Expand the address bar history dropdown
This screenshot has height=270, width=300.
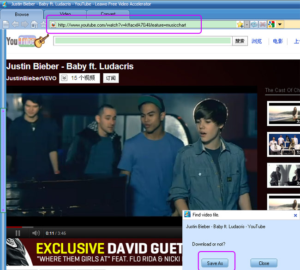pos(247,24)
